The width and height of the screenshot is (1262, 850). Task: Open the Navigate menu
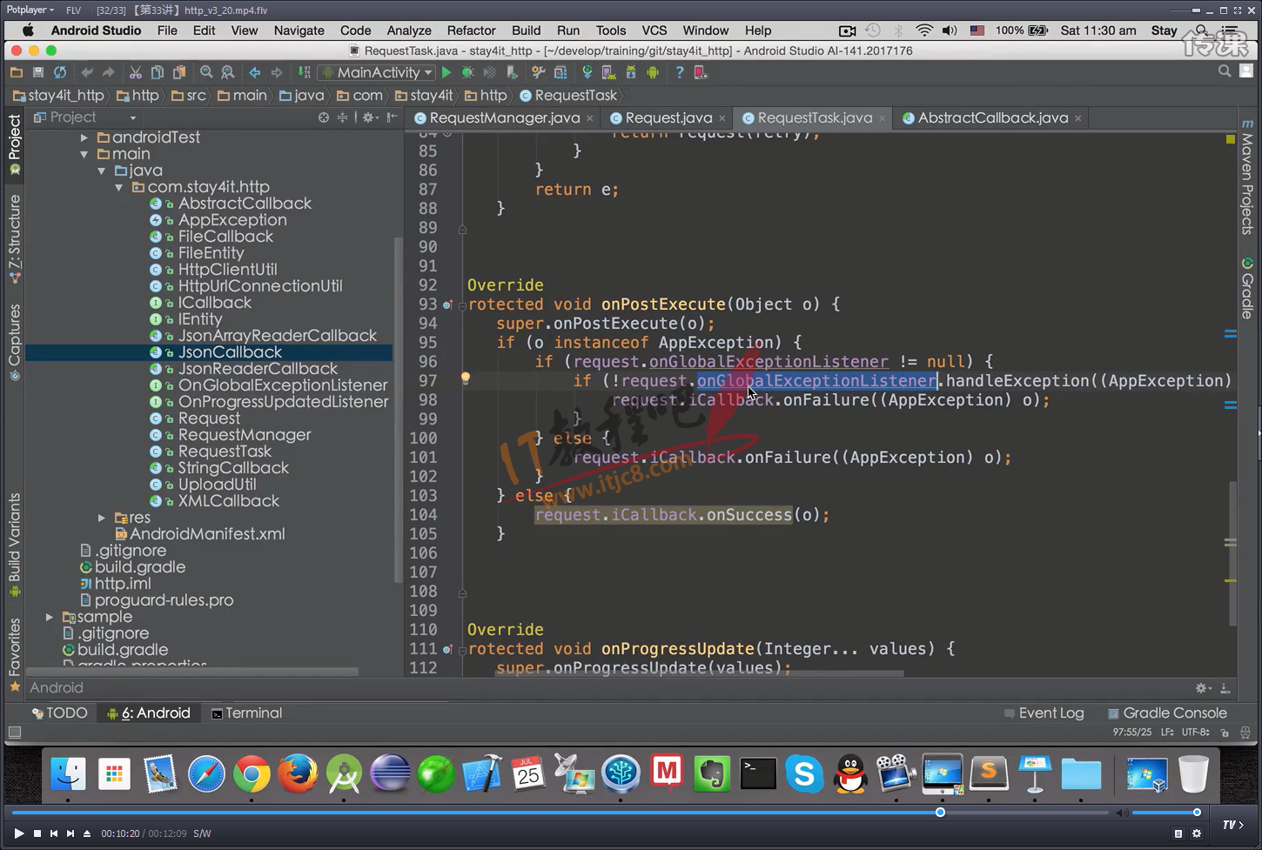[299, 30]
